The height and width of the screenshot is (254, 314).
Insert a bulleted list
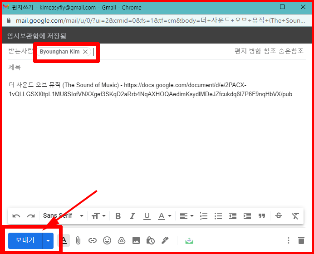pos(218,216)
